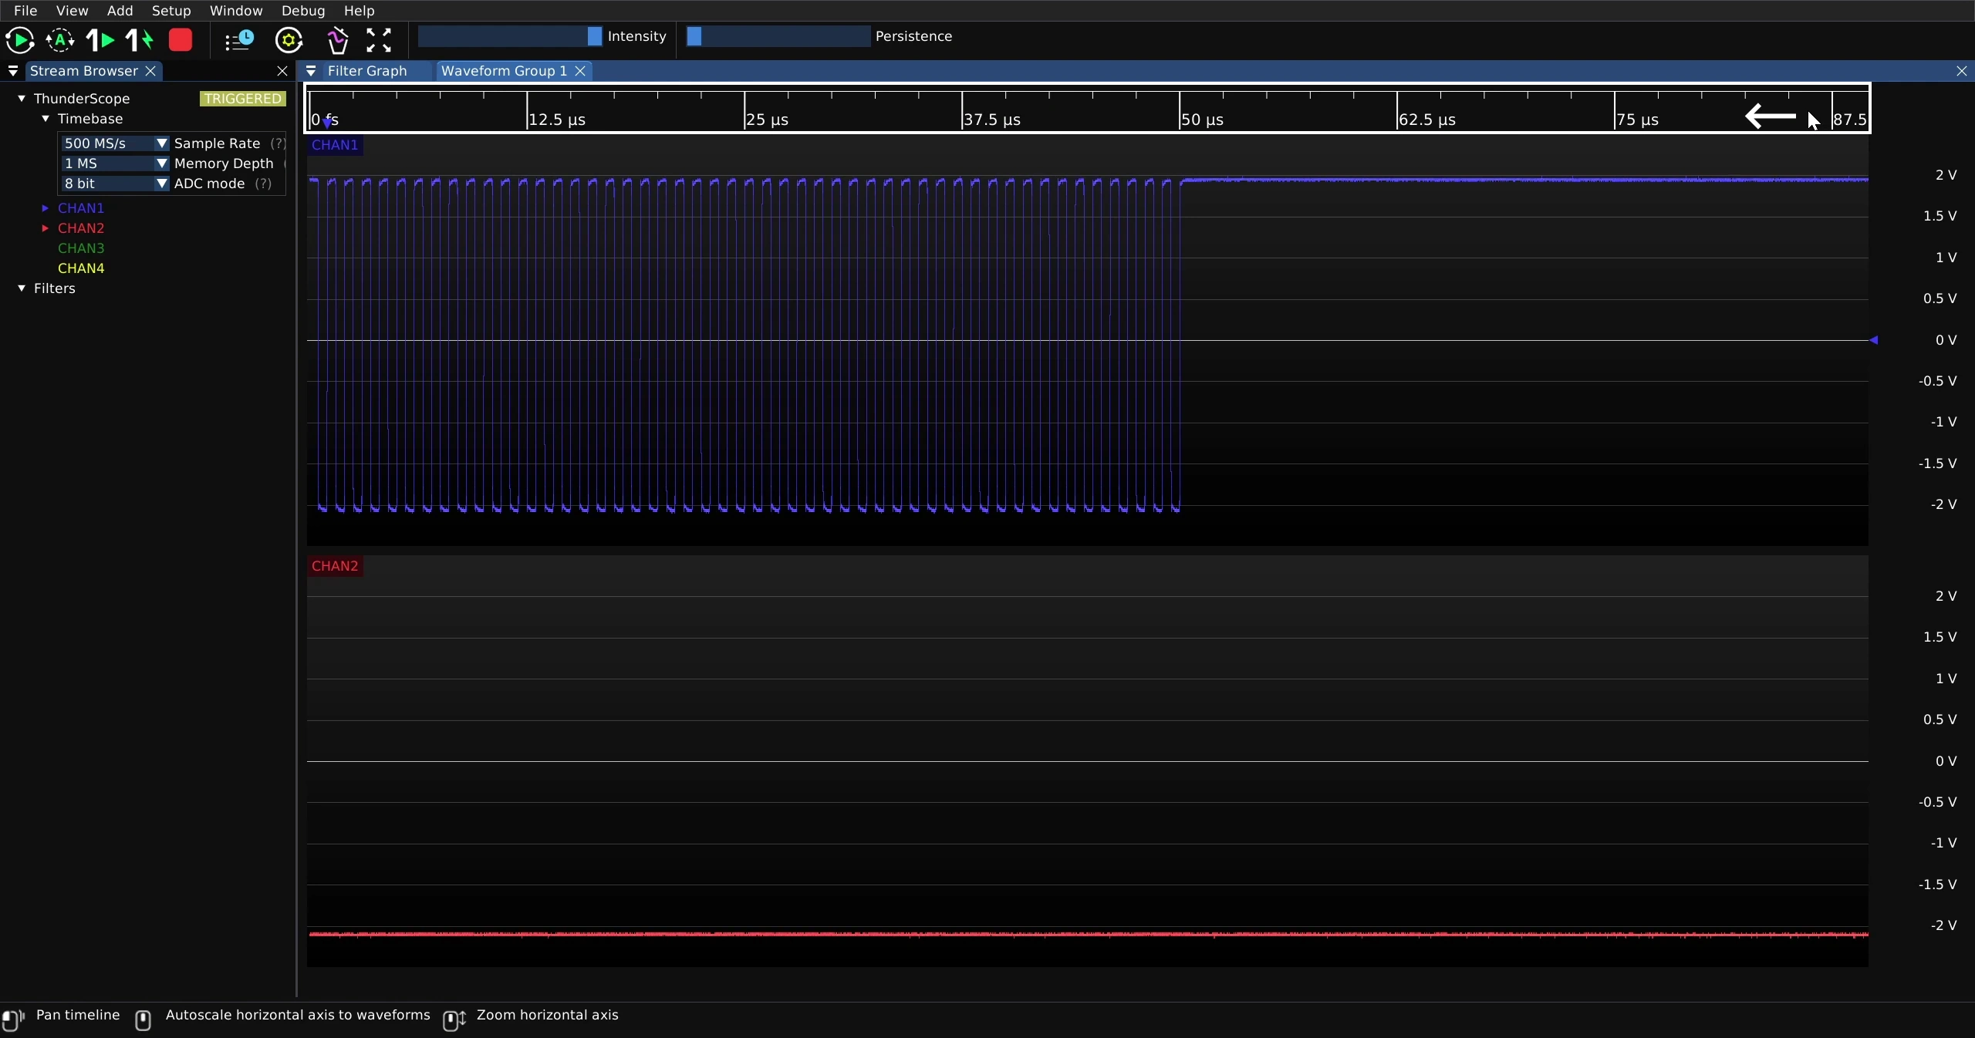Screen dimensions: 1975x1038
Task: Close the Waveform Group 1 tab
Action: [580, 71]
